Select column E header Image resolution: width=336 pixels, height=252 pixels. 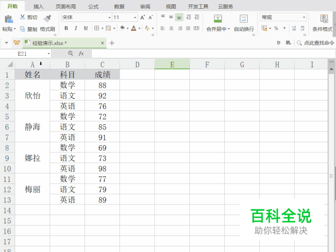click(172, 64)
